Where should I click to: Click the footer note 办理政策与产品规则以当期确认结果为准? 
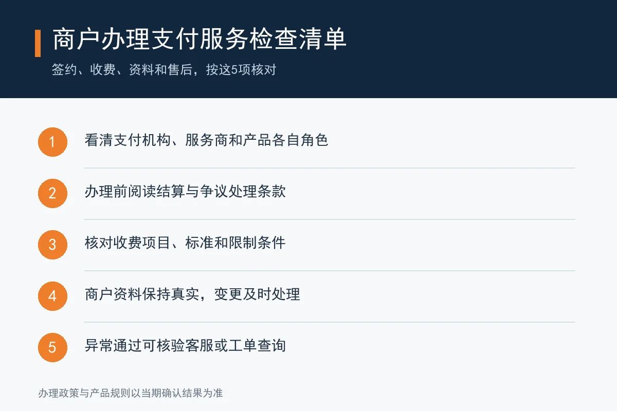(131, 394)
